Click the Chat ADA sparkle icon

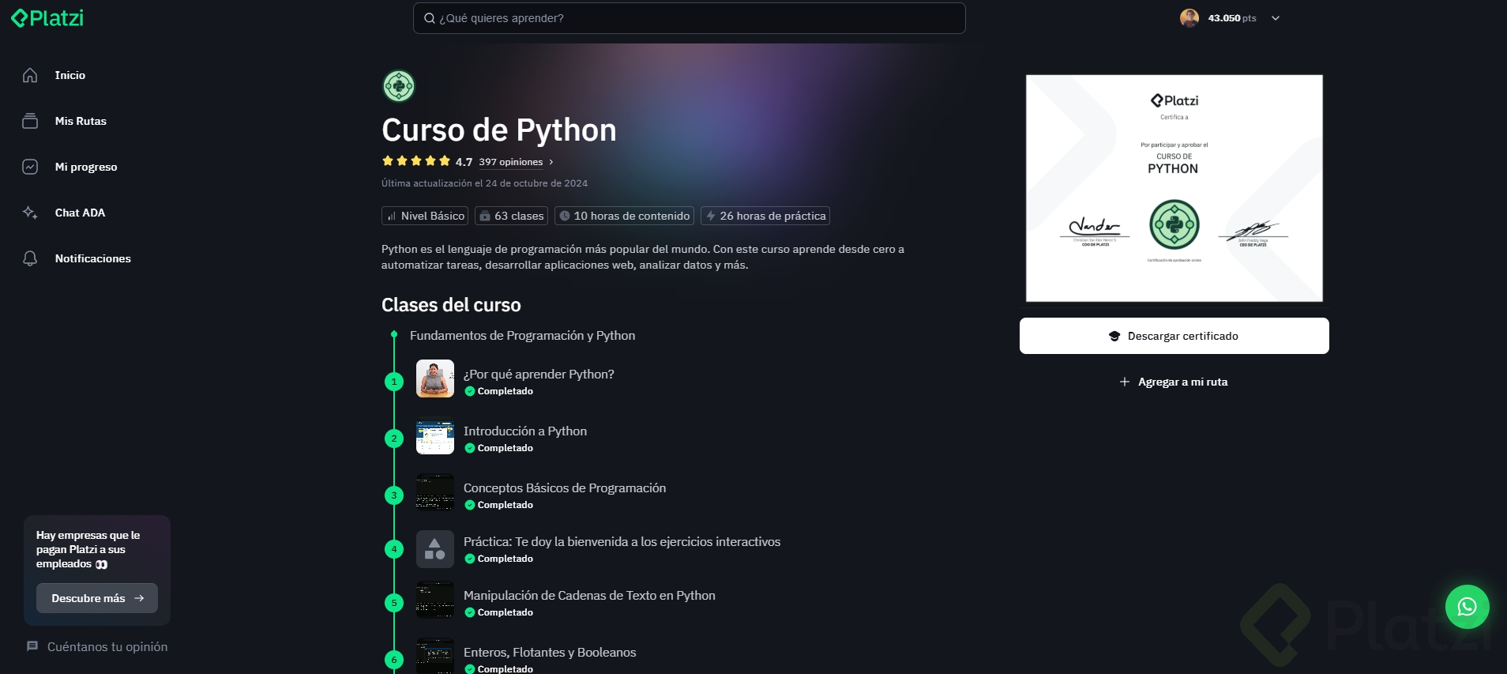(x=30, y=213)
